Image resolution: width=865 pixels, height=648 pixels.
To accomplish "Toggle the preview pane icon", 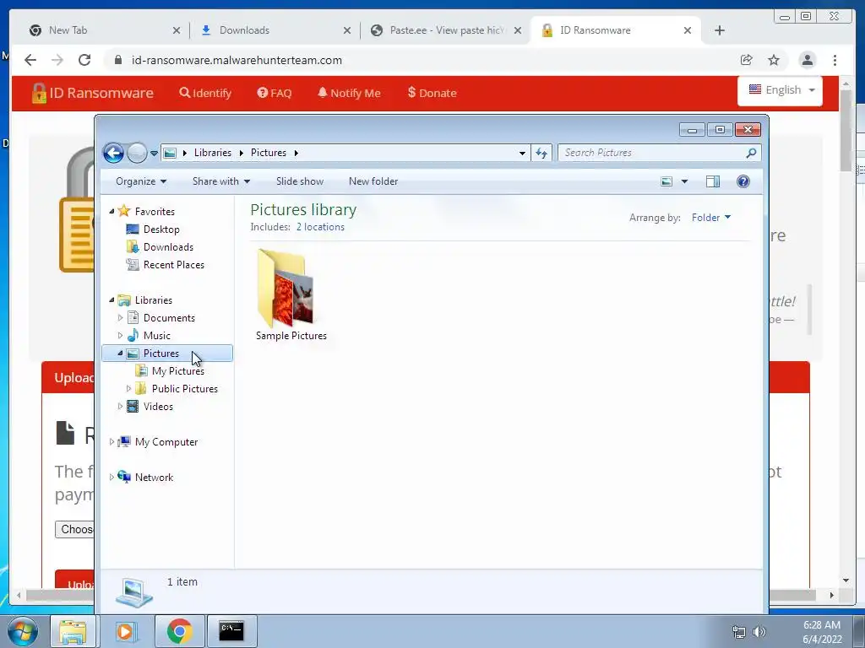I will [x=713, y=181].
